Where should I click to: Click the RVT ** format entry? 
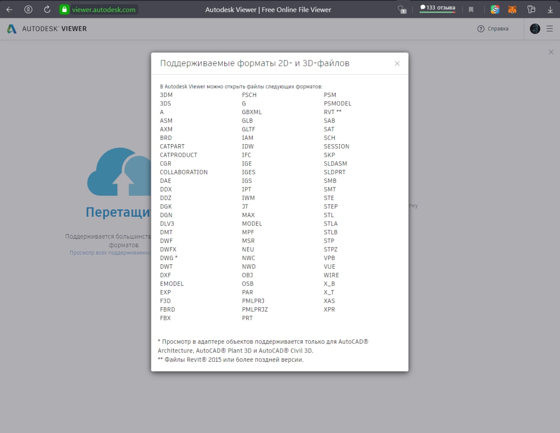pyautogui.click(x=333, y=112)
